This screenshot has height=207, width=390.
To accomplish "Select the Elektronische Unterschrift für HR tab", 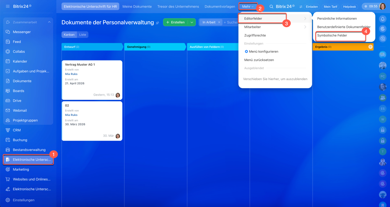I will tap(90, 6).
